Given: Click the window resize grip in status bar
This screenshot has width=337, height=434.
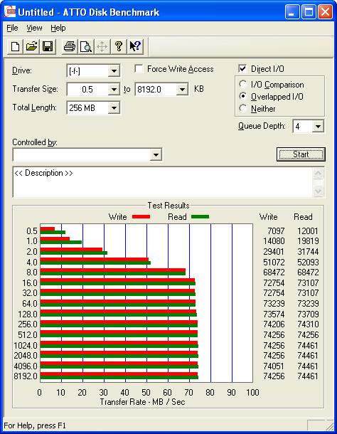Looking at the screenshot, I should point(328,425).
